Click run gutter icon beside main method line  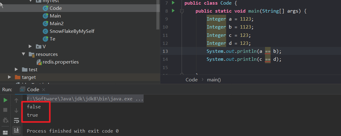pos(173,11)
